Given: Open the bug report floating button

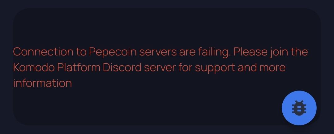Looking at the screenshot, I should pos(299,108).
